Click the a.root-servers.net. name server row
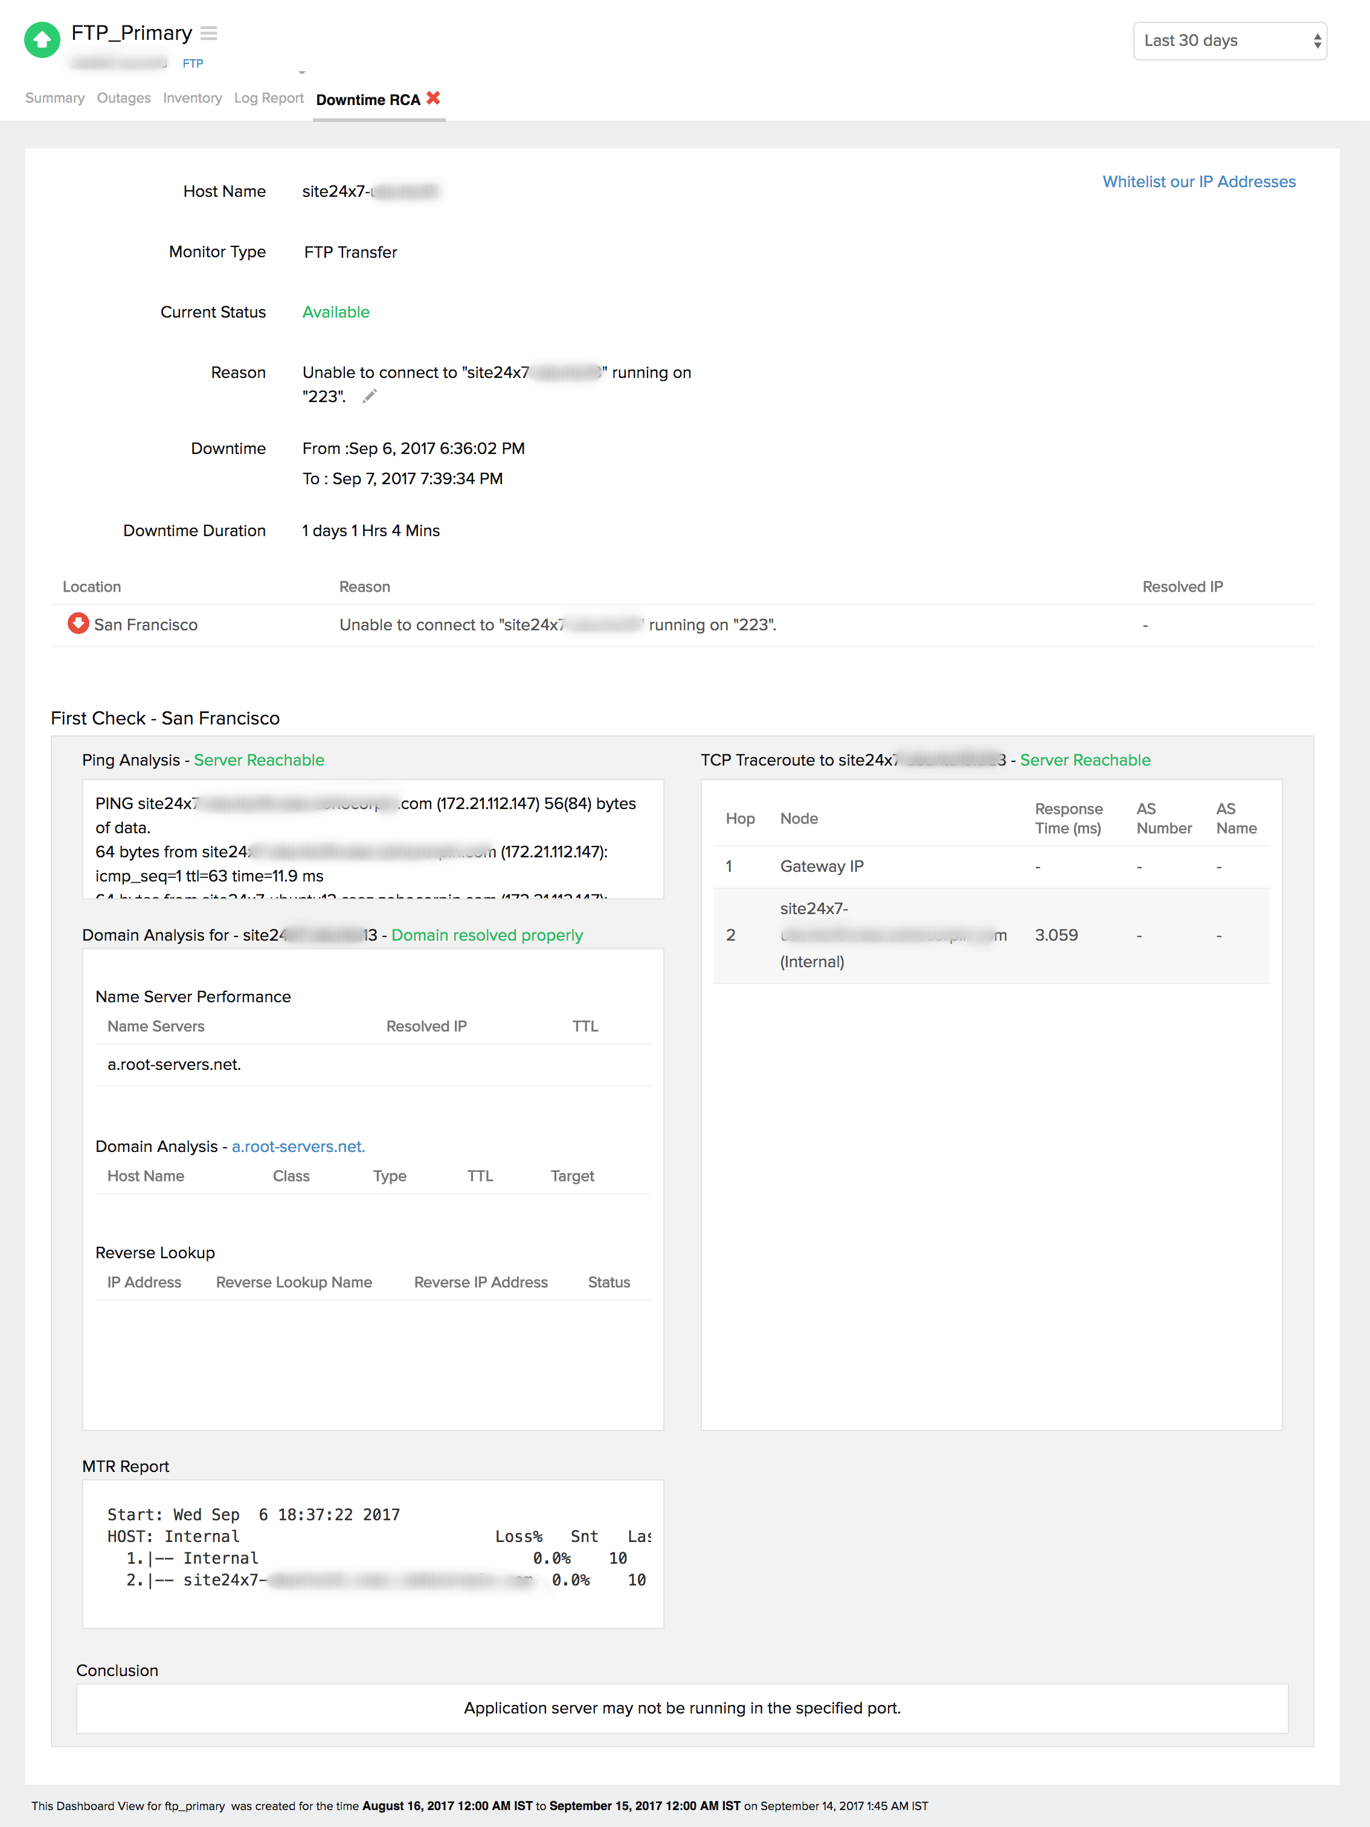 [175, 1064]
